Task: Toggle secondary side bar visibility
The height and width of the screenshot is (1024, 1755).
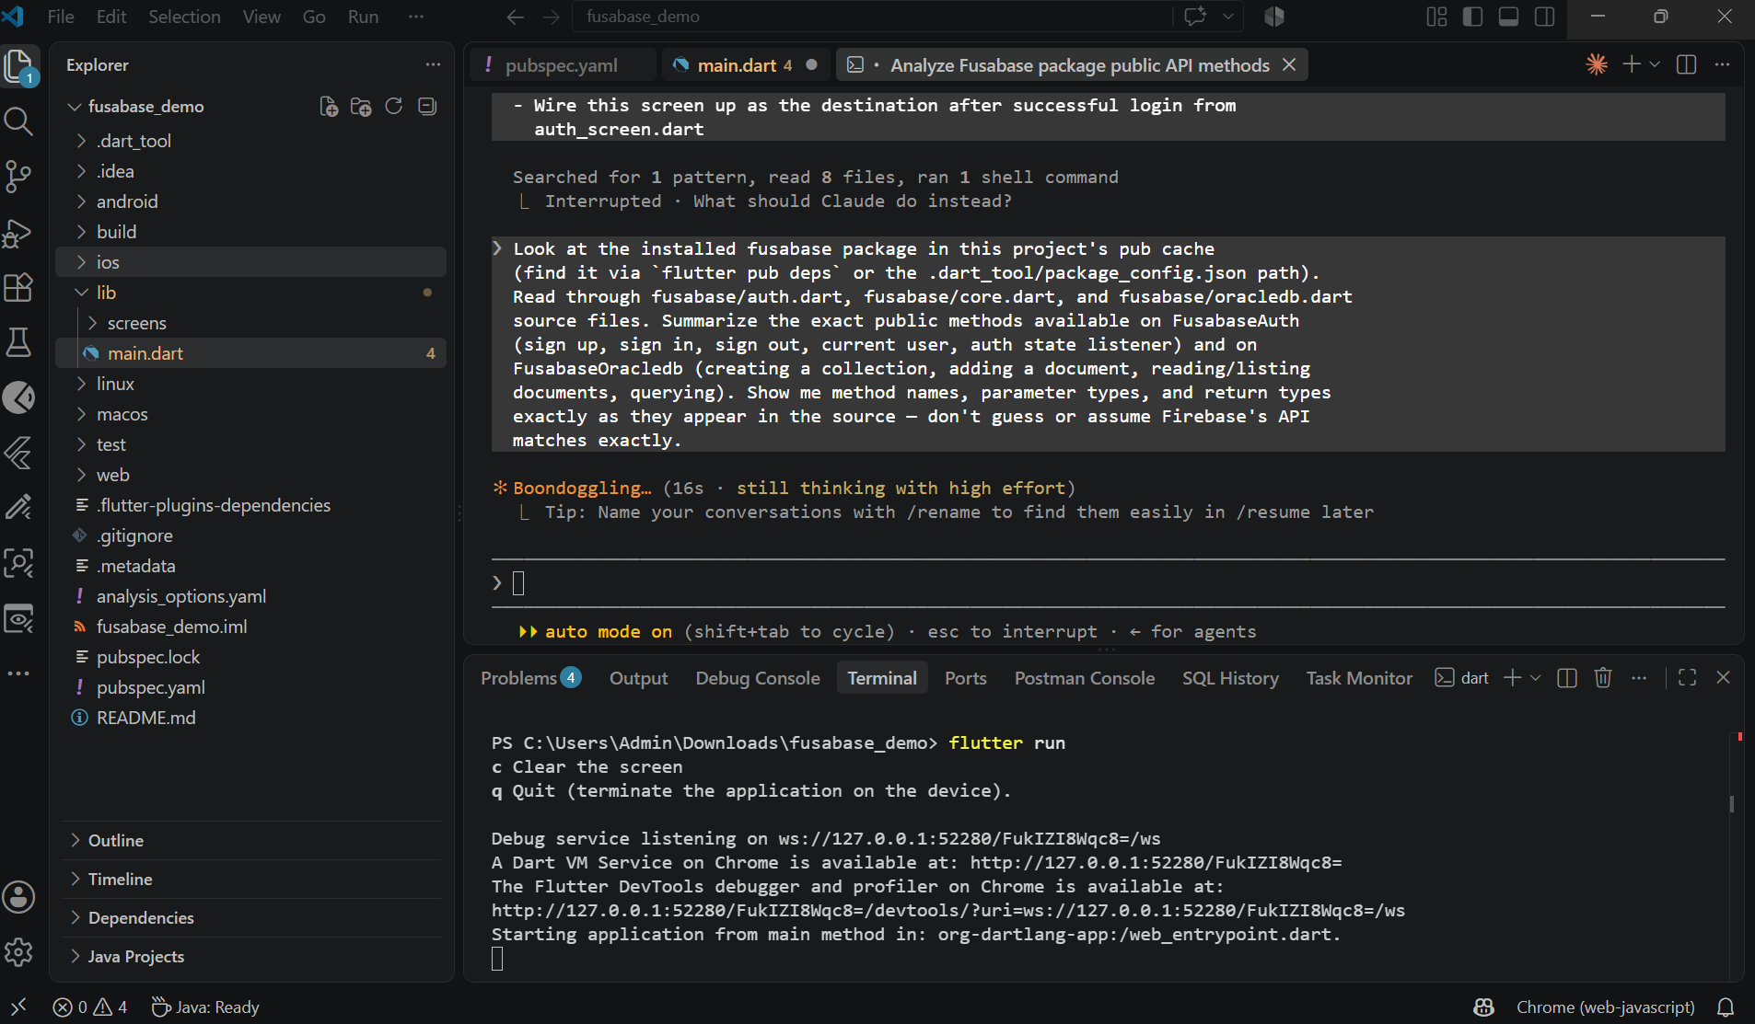Action: (1545, 17)
